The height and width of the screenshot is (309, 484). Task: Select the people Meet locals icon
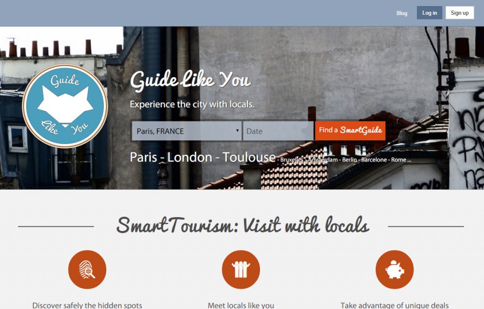[241, 269]
